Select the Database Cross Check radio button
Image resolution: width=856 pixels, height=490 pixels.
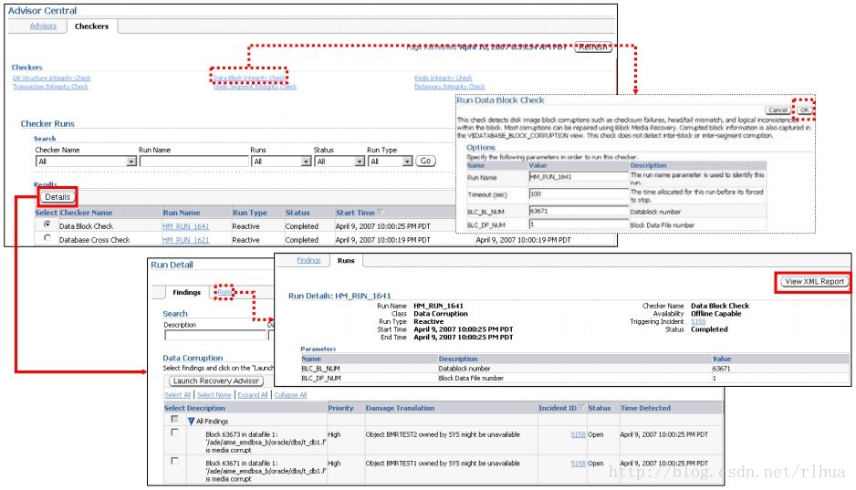pos(47,238)
